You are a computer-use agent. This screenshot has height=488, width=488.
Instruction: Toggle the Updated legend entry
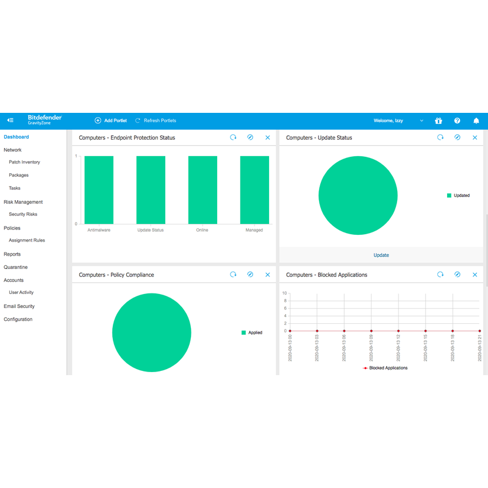[x=458, y=196]
